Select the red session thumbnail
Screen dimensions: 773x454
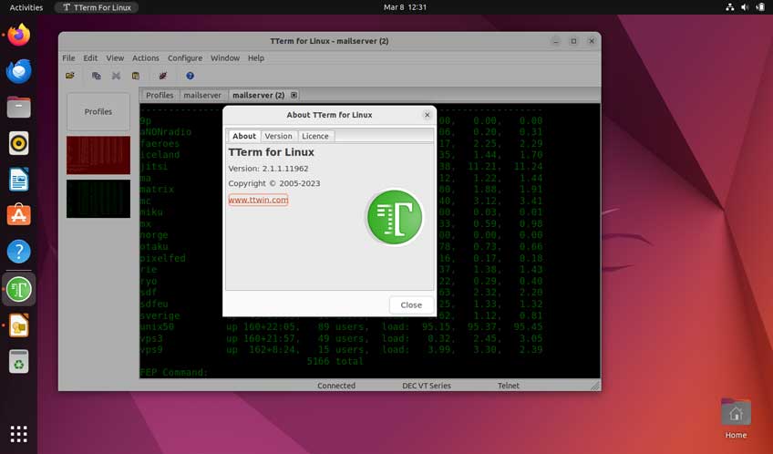[x=98, y=155]
